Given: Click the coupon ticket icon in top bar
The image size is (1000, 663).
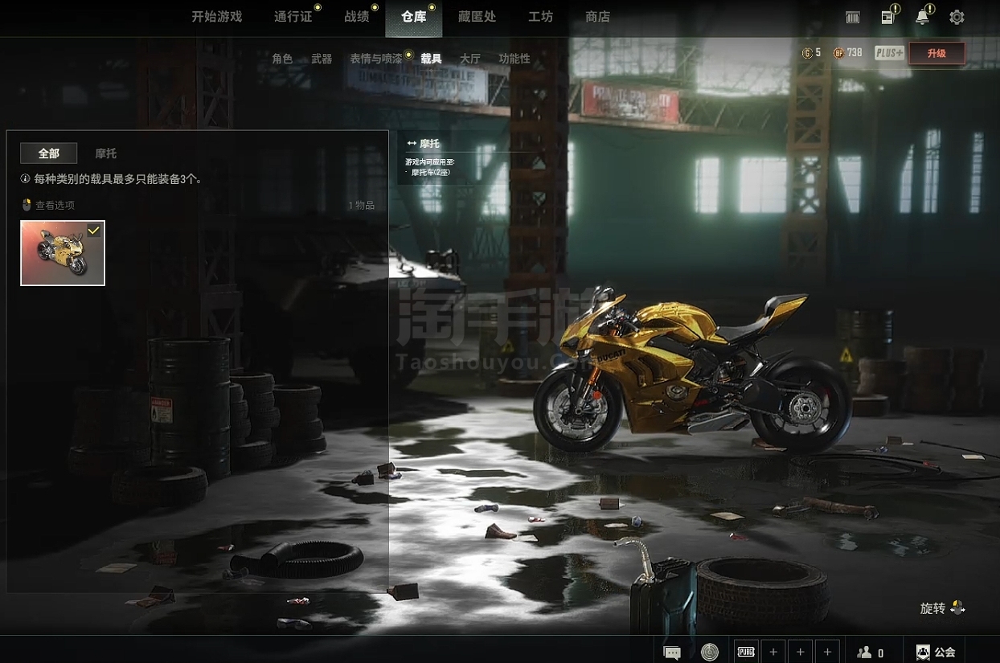Looking at the screenshot, I should [853, 17].
